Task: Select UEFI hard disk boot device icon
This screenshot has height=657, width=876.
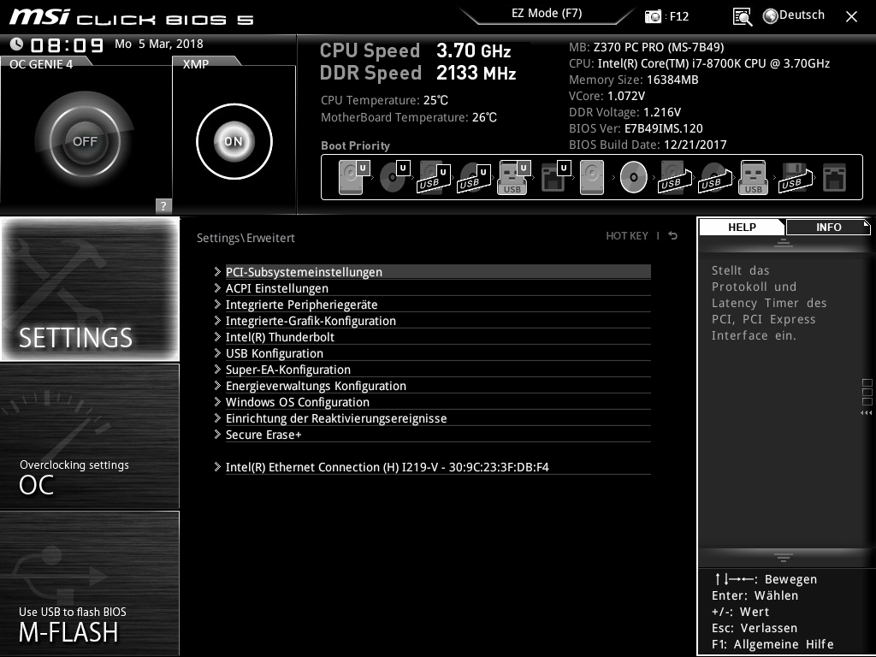Action: coord(353,177)
